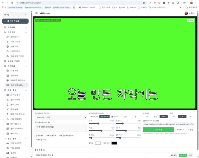Select green 크로마 background option
The width and height of the screenshot is (199, 158).
pyautogui.click(x=104, y=117)
